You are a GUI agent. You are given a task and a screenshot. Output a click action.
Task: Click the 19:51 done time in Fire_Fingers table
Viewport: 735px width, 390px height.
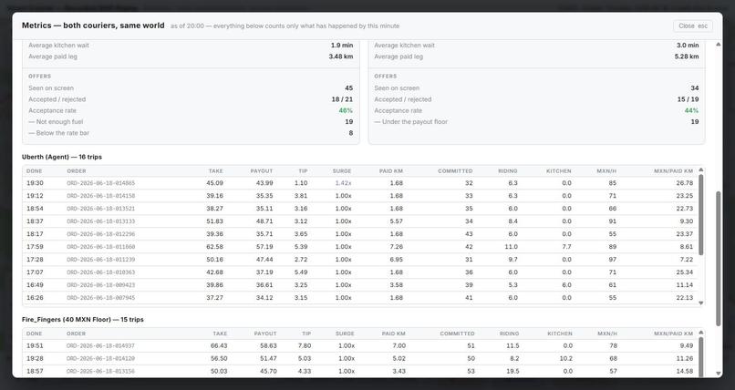35,346
